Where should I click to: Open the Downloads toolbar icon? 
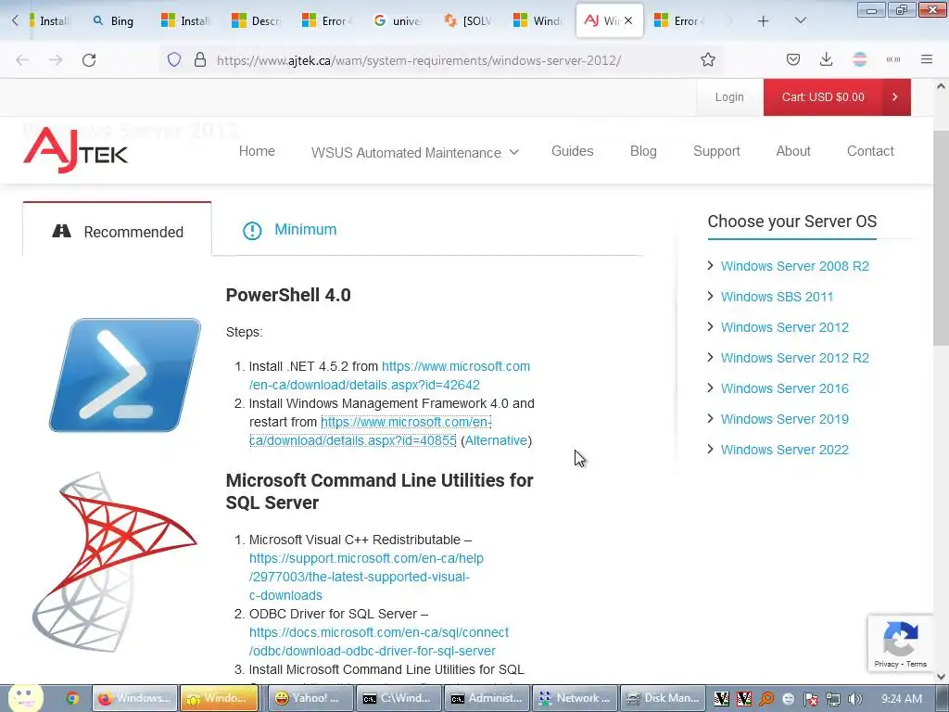coord(826,59)
